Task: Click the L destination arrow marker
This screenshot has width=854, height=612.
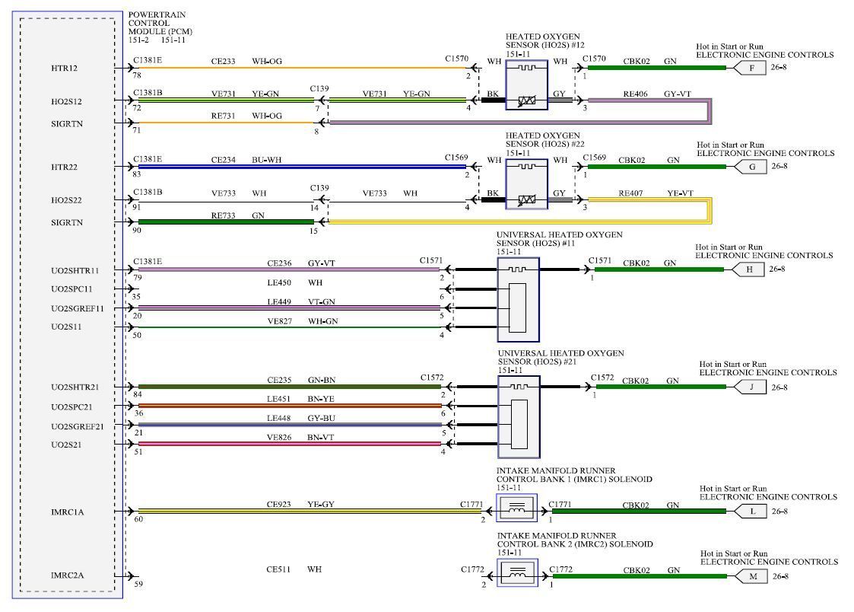Action: (x=751, y=512)
